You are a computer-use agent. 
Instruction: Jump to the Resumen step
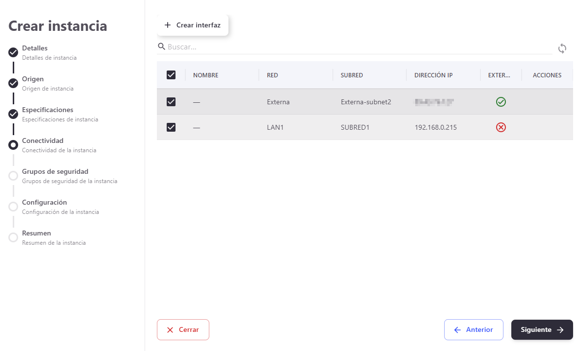tap(36, 234)
